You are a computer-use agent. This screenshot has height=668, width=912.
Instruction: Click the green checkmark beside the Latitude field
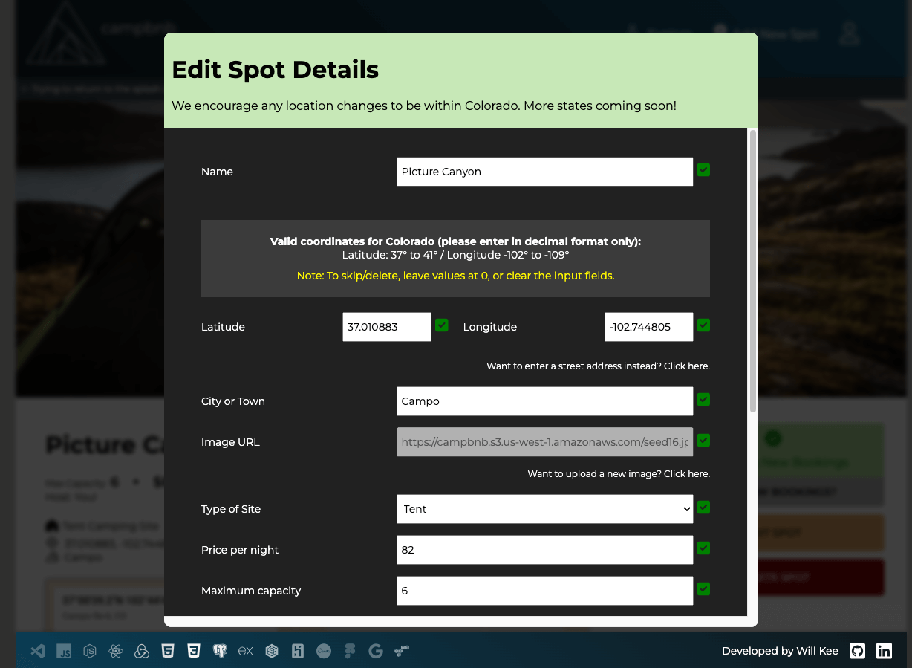click(x=442, y=325)
